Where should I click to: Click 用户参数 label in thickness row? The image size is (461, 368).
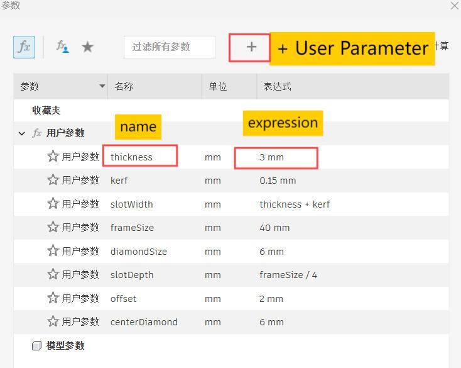80,157
